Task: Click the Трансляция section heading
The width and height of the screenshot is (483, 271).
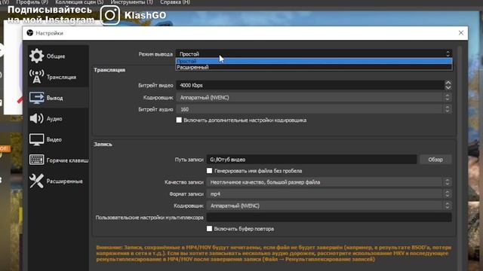Action: pyautogui.click(x=109, y=70)
